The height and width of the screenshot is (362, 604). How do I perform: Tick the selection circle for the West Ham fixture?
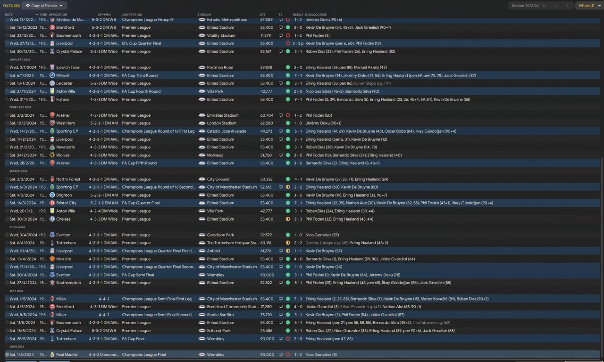click(x=7, y=123)
